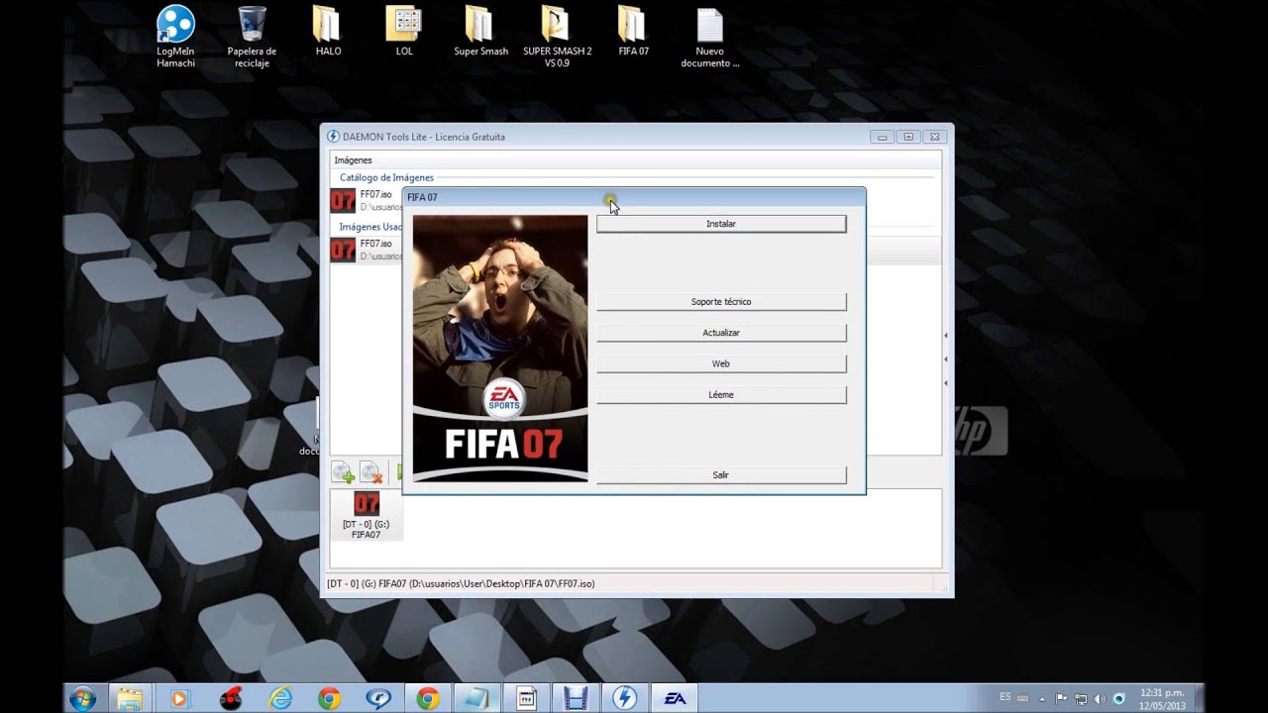Maximize the DAEMON Tools Lite window
Screen dimensions: 1268x713
[x=908, y=137]
